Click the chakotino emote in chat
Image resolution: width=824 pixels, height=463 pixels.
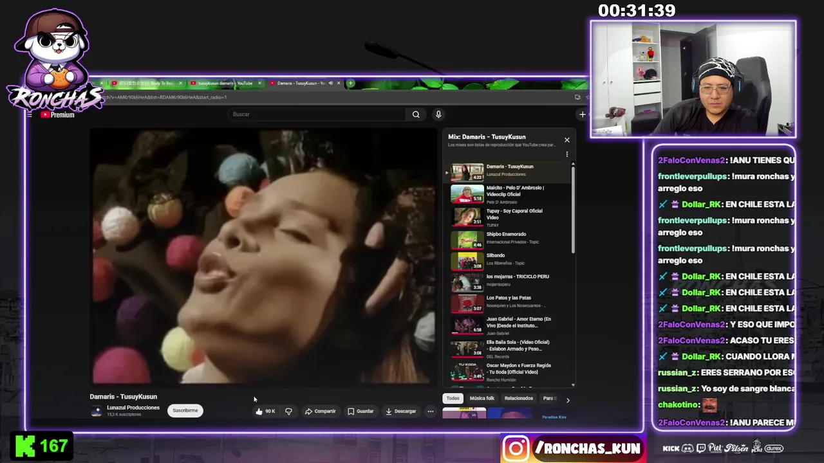point(709,405)
